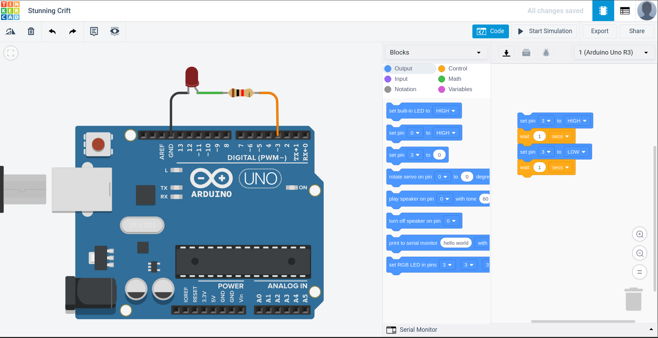This screenshot has height=338, width=658.
Task: Zoom in the blocks workspace
Action: click(639, 234)
